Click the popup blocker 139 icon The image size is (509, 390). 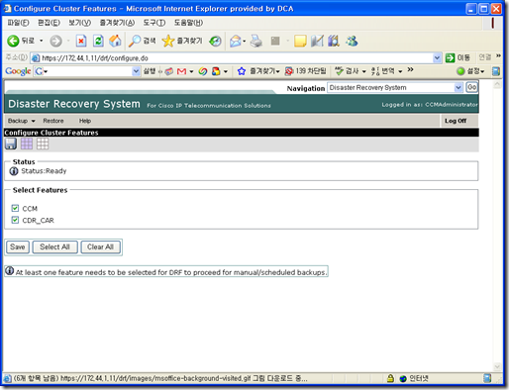coord(289,71)
